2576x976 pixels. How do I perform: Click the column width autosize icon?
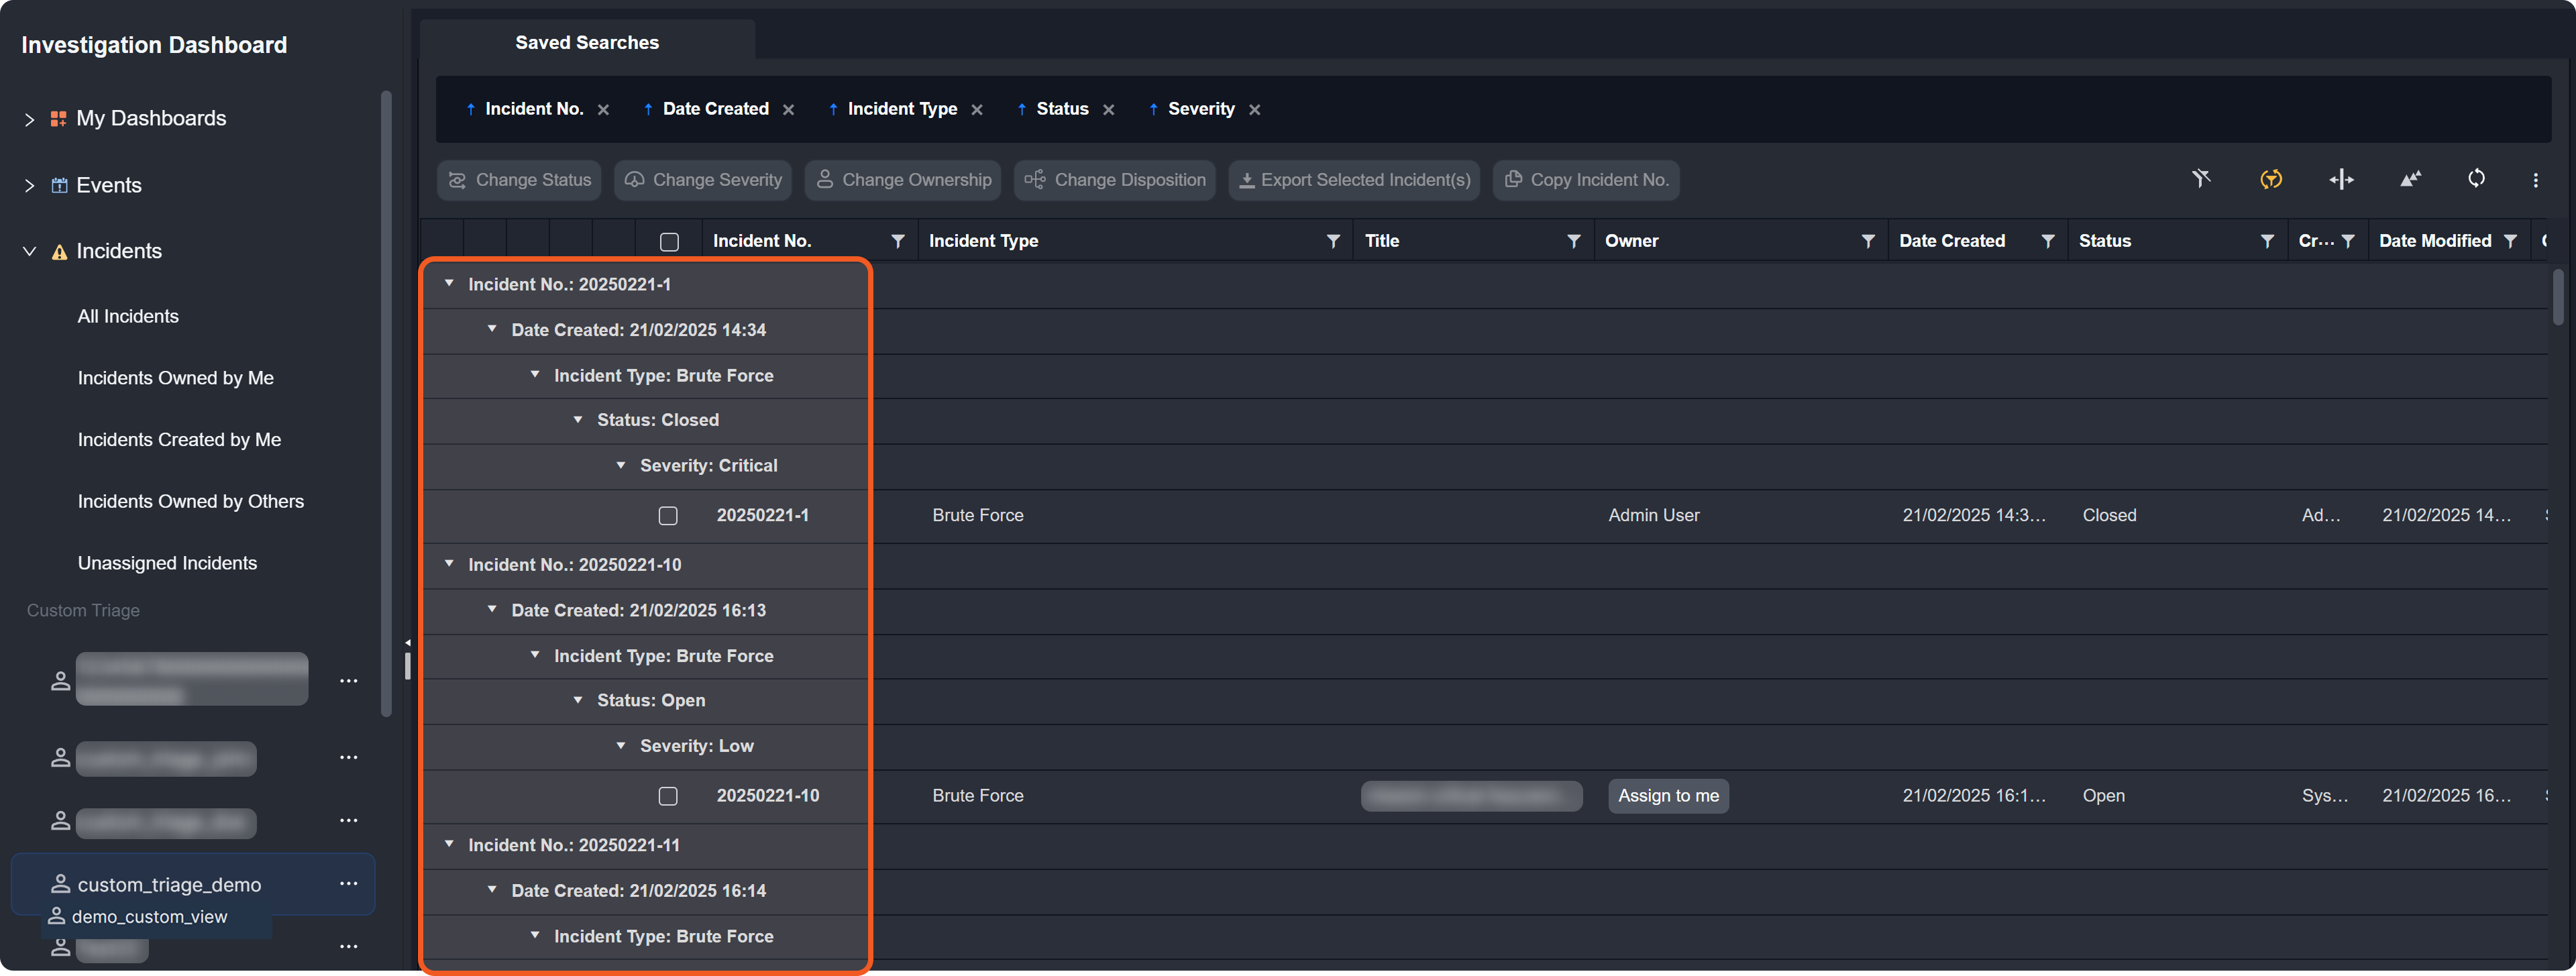click(x=2341, y=179)
